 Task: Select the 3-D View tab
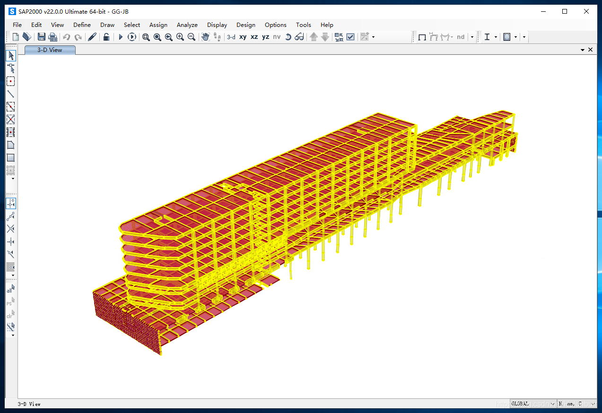[x=50, y=50]
